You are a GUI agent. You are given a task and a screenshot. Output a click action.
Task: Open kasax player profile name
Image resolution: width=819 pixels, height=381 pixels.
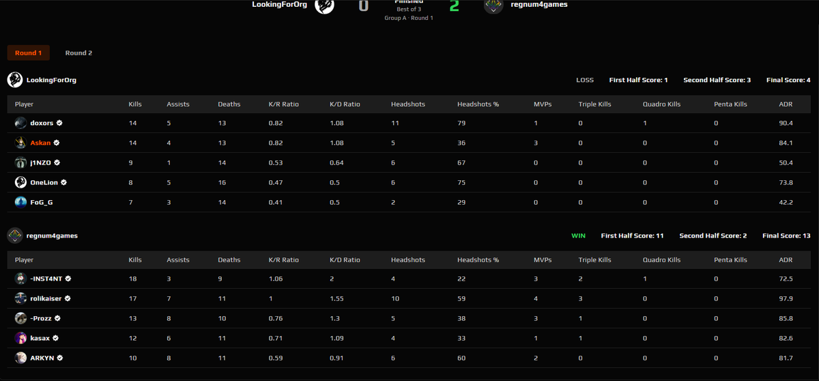(x=40, y=338)
